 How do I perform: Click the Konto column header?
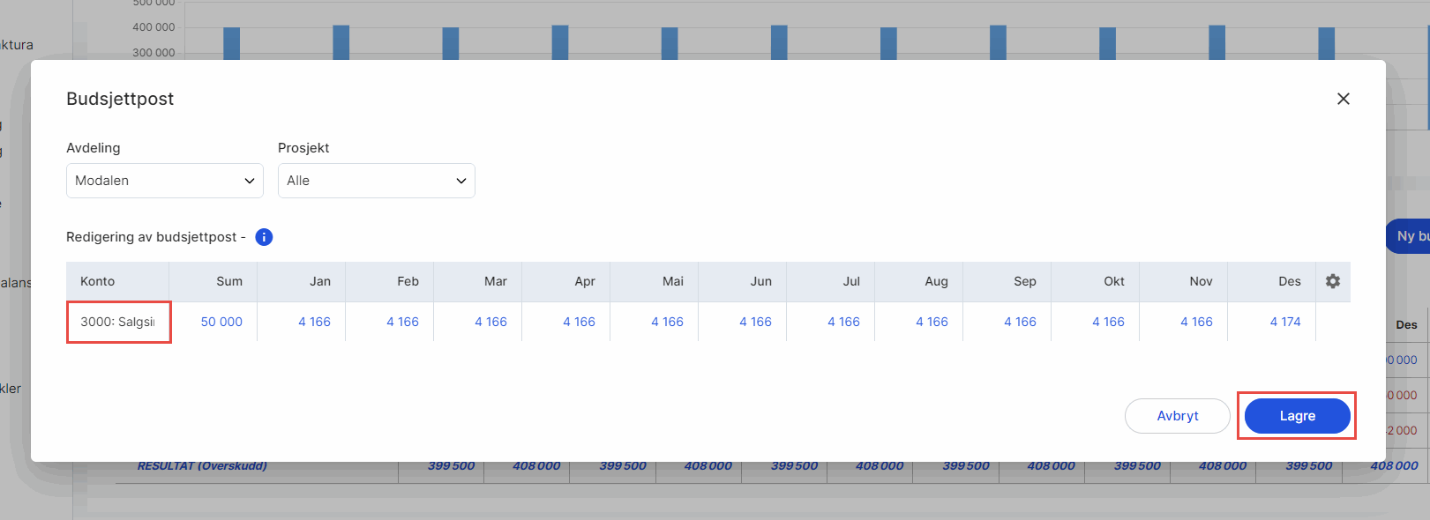(98, 281)
